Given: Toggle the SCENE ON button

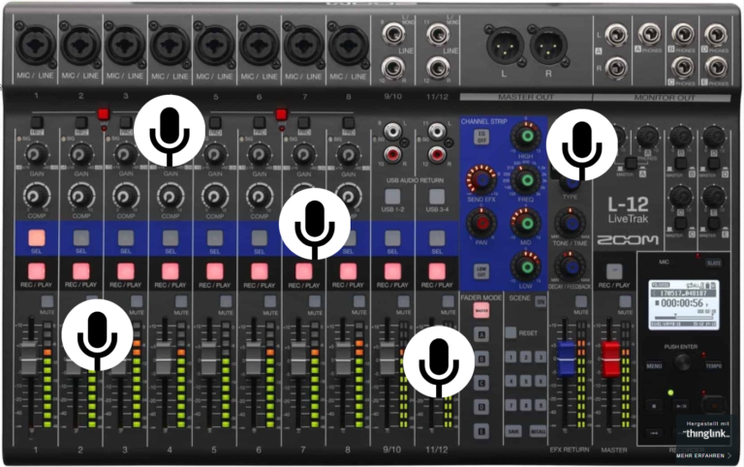Looking at the screenshot, I should 541,301.
